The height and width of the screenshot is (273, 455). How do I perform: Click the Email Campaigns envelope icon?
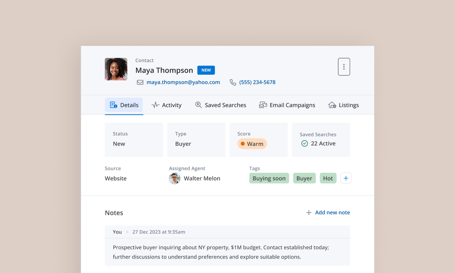click(x=263, y=105)
